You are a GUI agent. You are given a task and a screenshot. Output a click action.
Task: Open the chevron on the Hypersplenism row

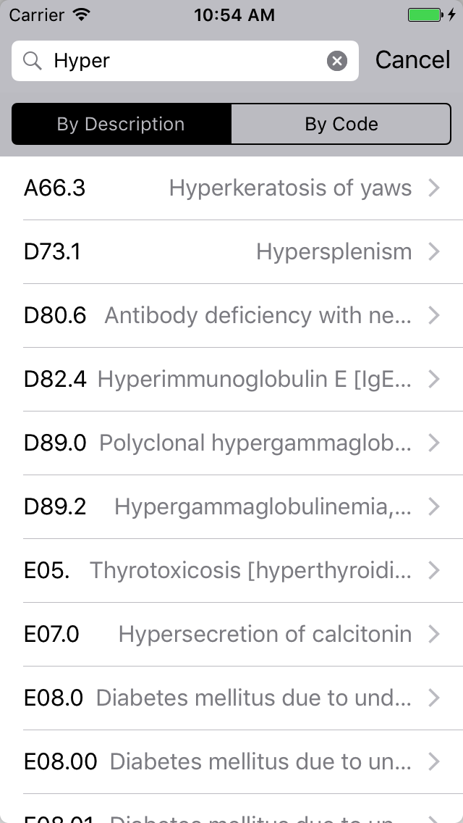point(433,251)
